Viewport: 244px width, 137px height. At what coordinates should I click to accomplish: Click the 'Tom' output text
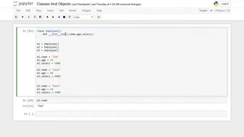coord(40,106)
